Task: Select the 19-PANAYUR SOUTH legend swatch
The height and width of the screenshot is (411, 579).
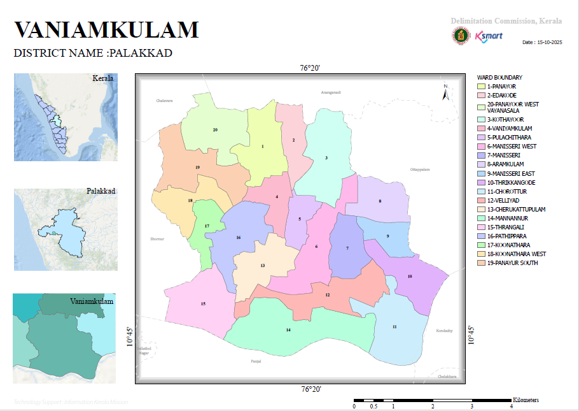Action: pos(481,263)
